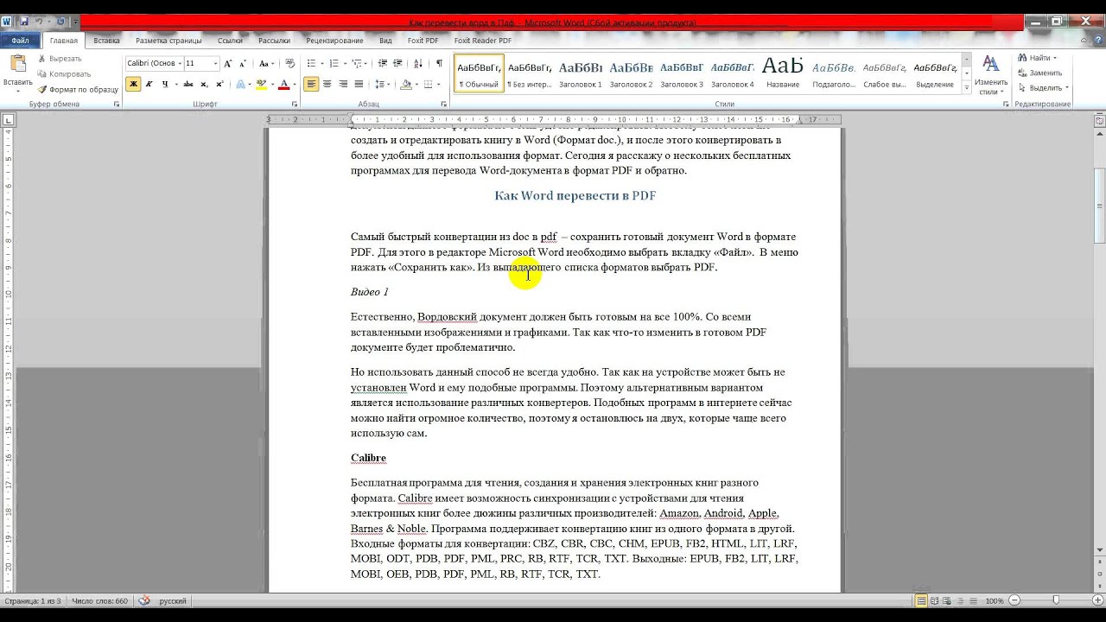Screen dimensions: 1106x622
Task: Click Заменить to replace text
Action: [1040, 73]
